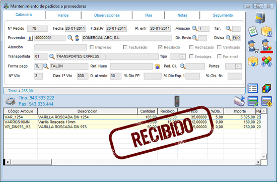
Task: Click the fax machine icon
Action: 11,101
